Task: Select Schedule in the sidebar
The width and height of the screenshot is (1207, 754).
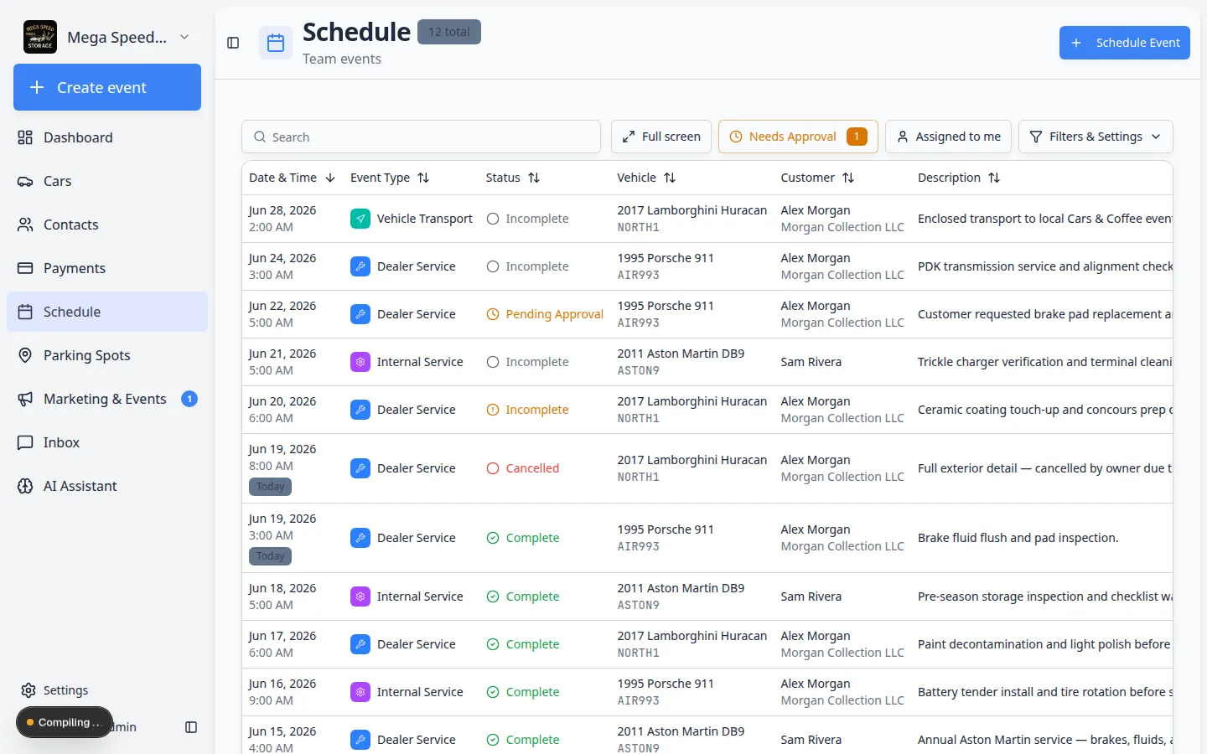Action: point(107,312)
